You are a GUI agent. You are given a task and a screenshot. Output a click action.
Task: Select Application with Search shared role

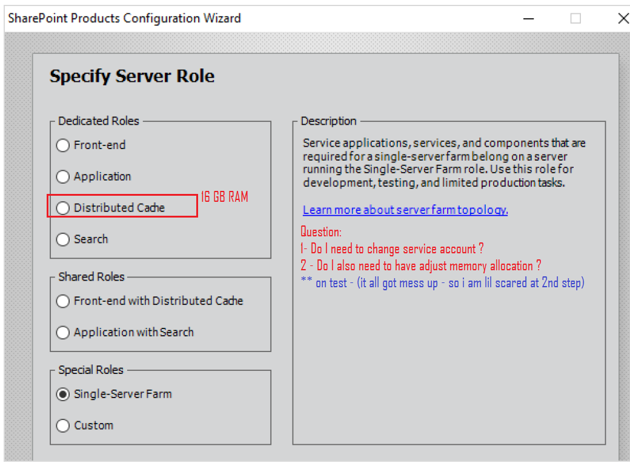pos(63,332)
